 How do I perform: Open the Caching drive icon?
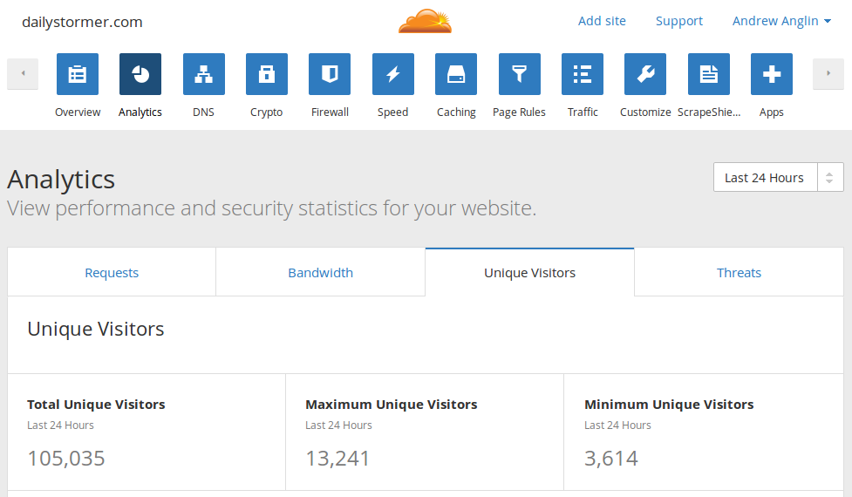(456, 74)
